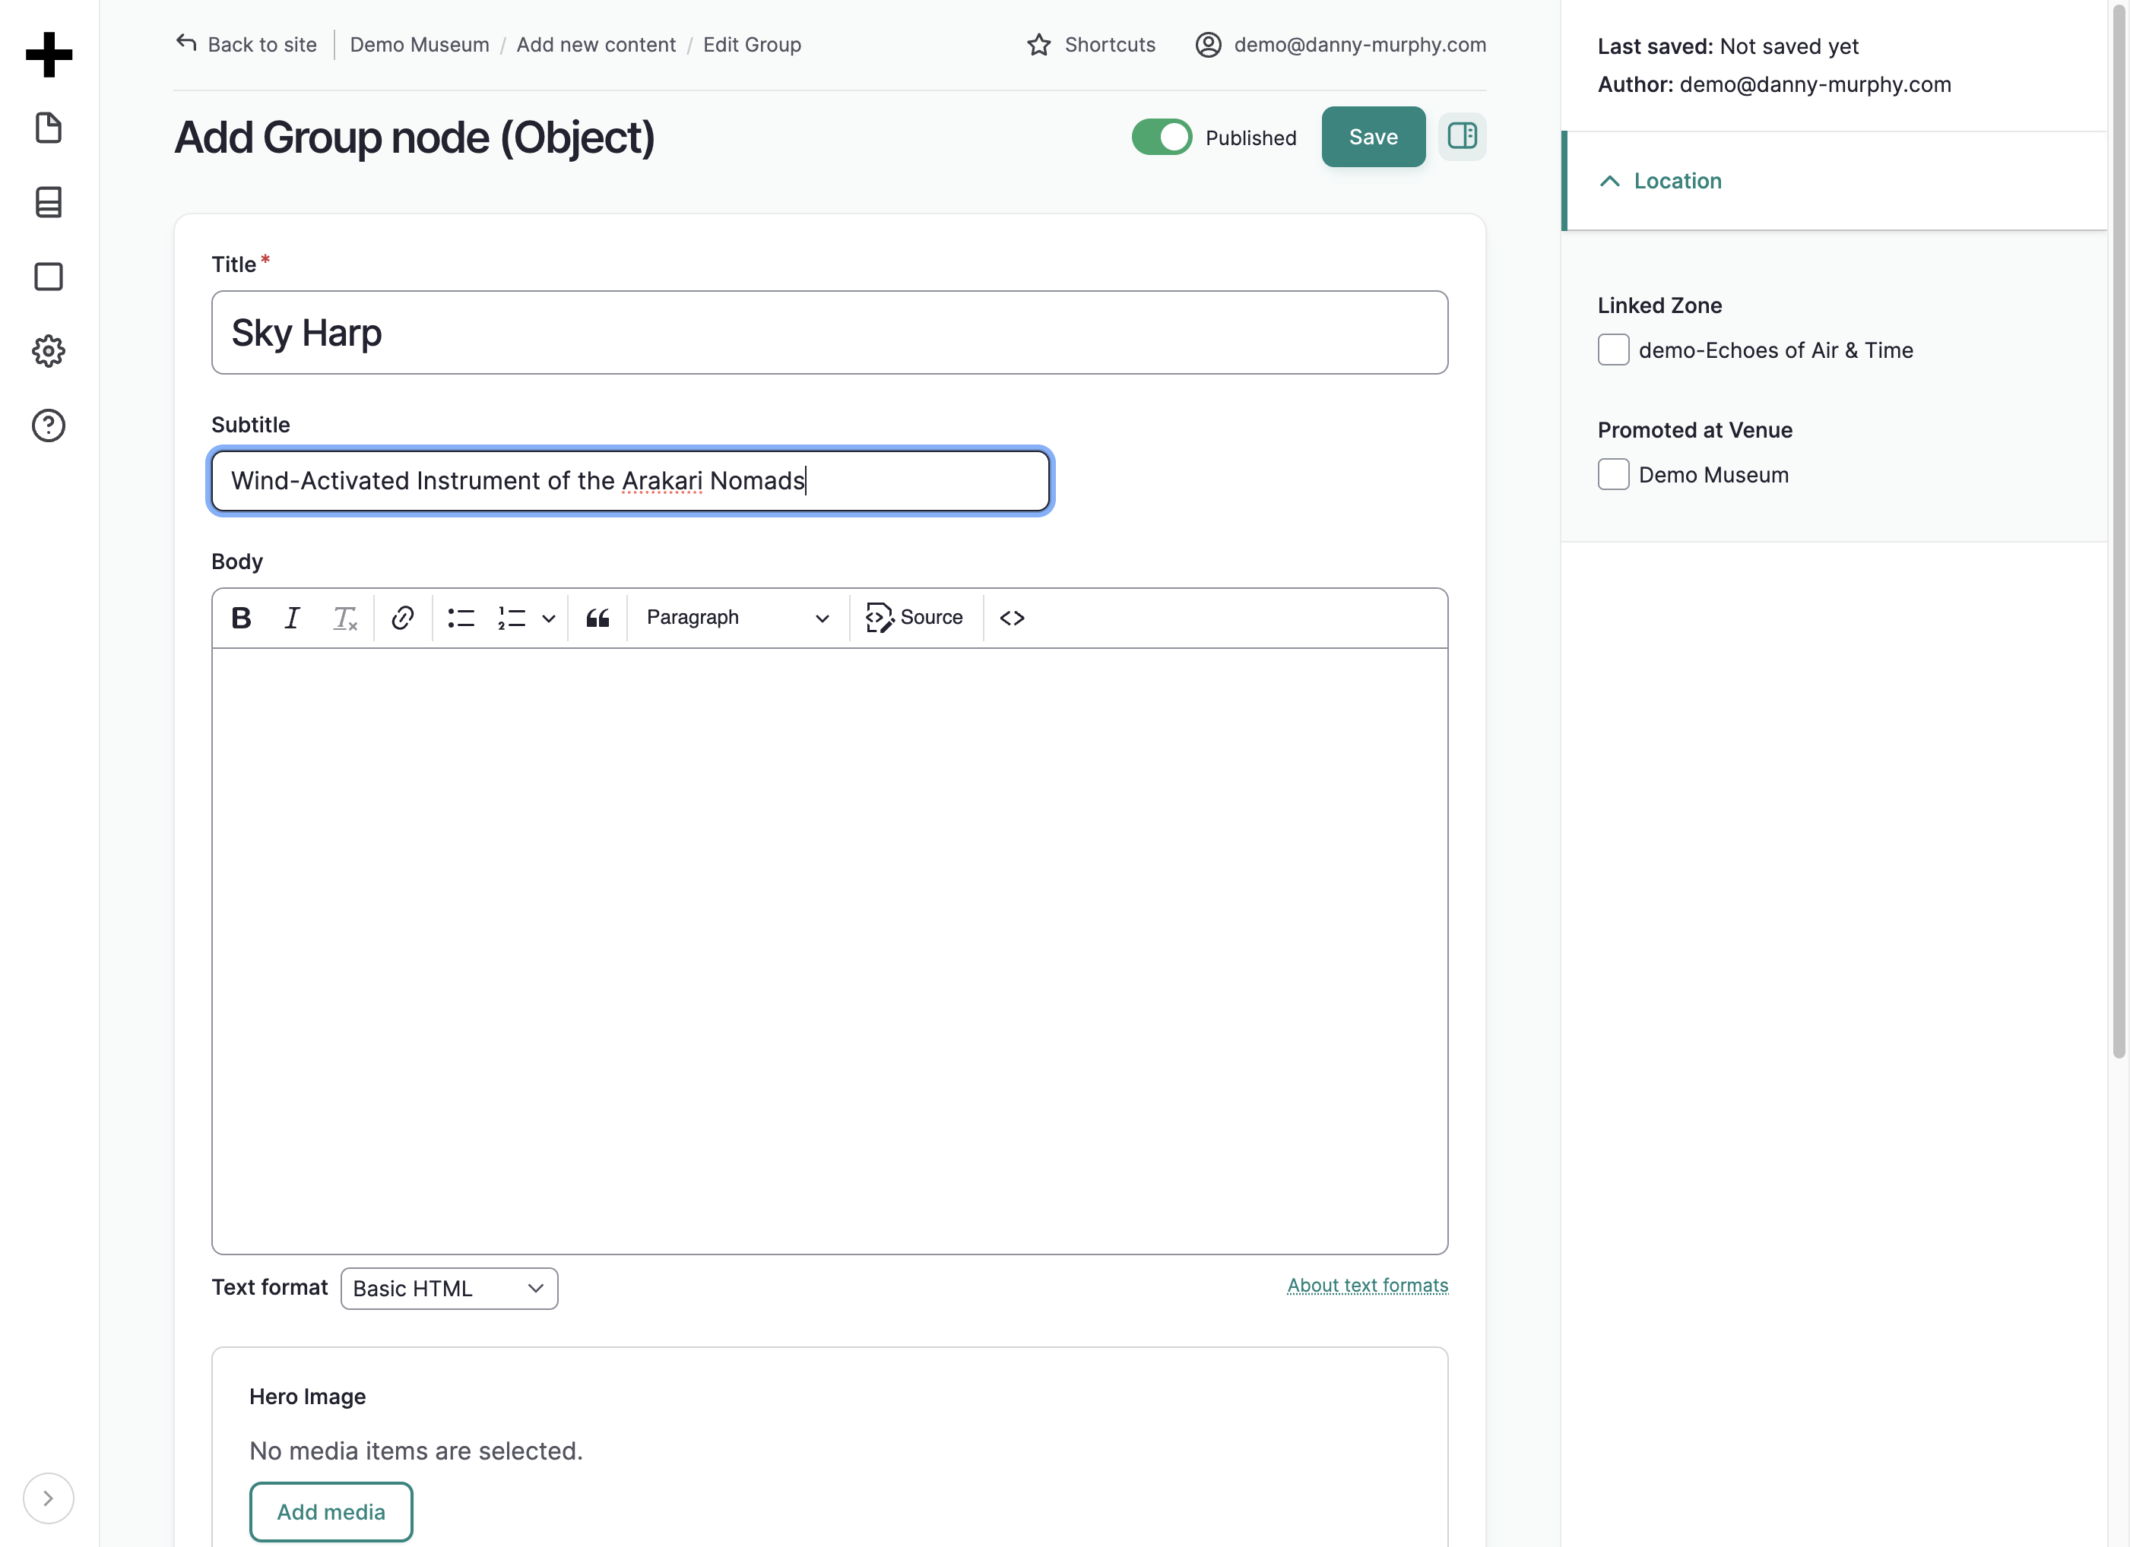Expand the sidebar with the arrow button
This screenshot has width=2130, height=1547.
pyautogui.click(x=48, y=1498)
